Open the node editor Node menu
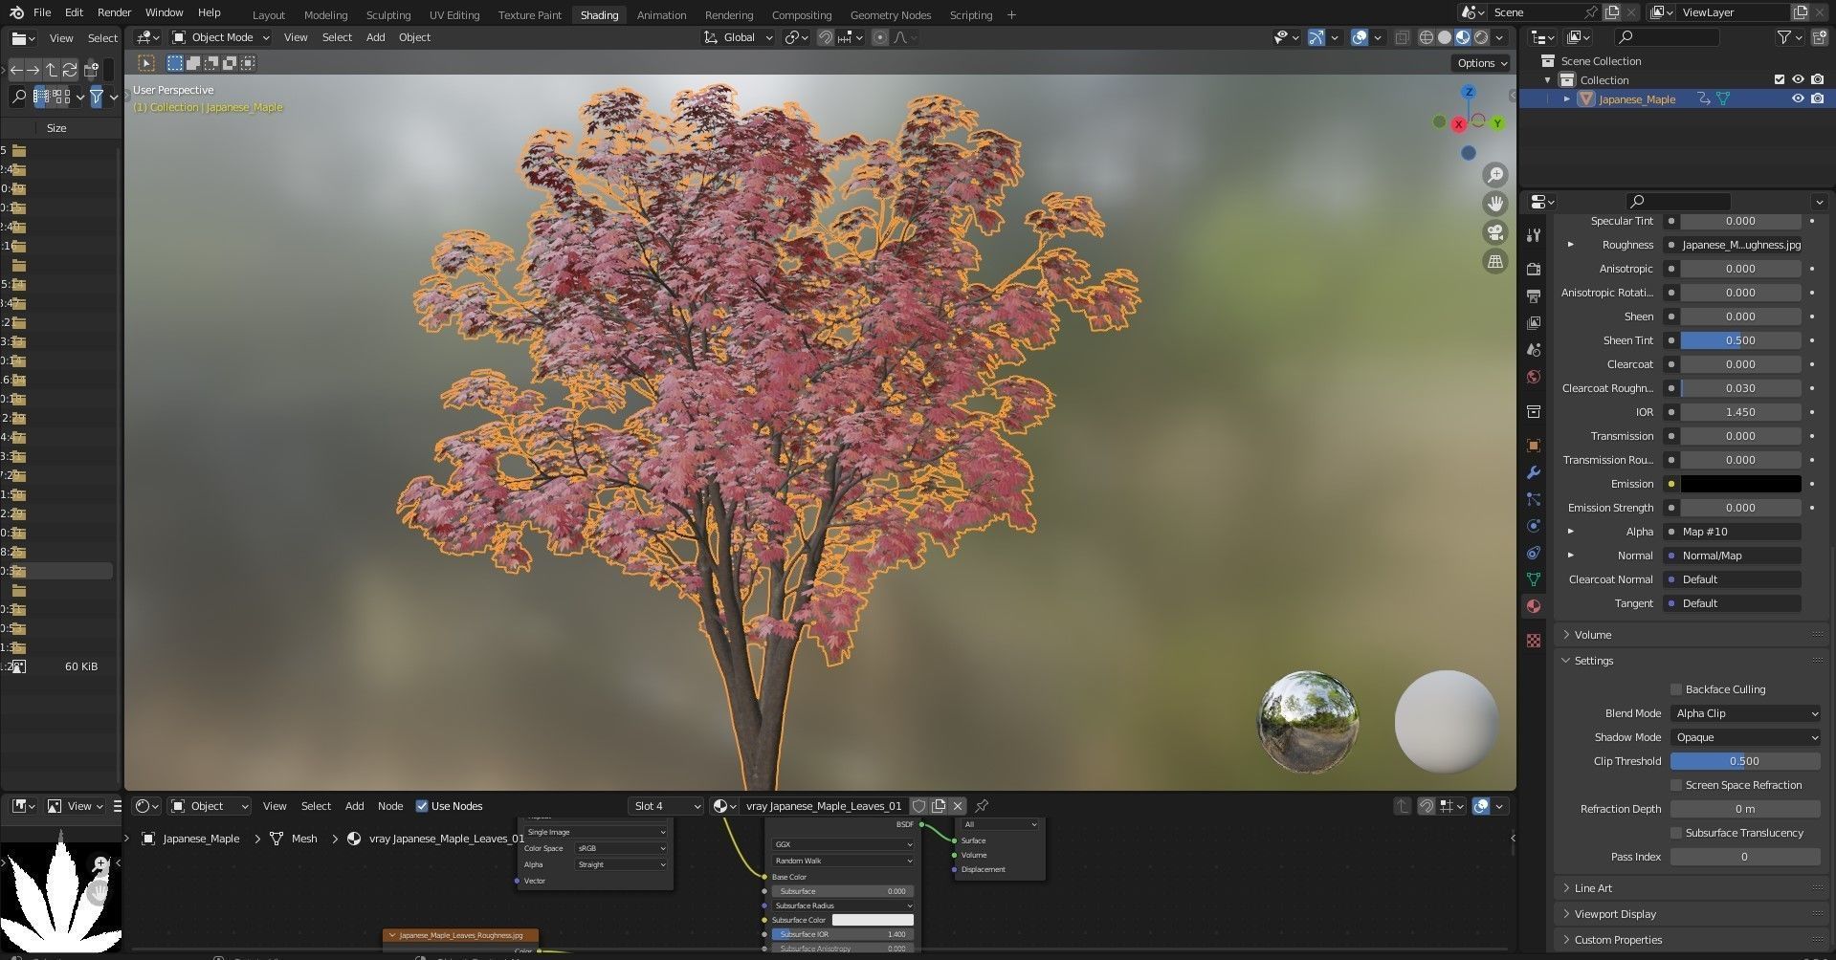 click(x=390, y=806)
